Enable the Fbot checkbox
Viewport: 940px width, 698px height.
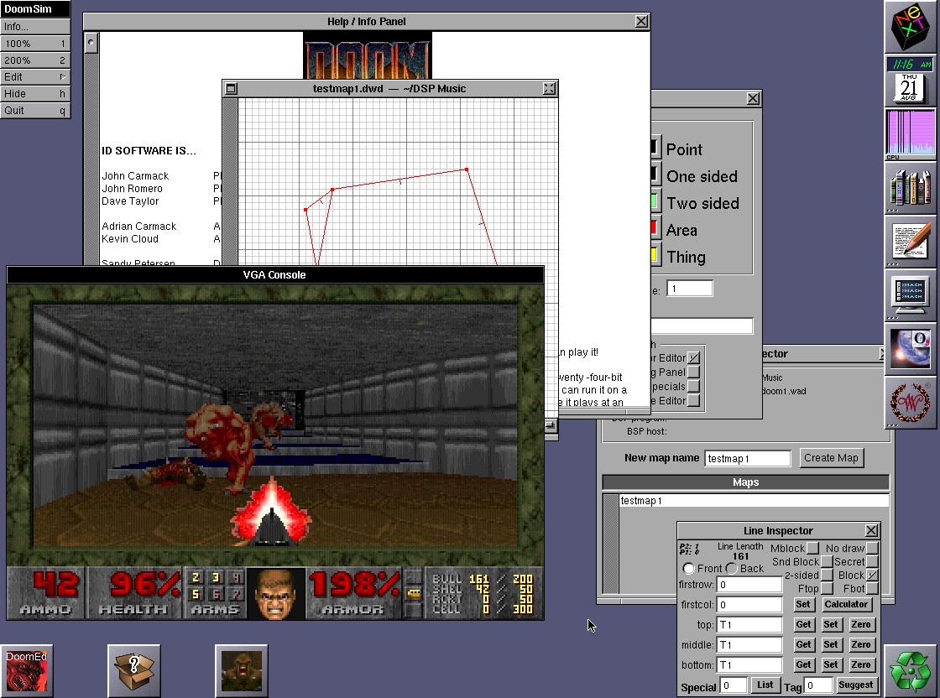click(872, 588)
